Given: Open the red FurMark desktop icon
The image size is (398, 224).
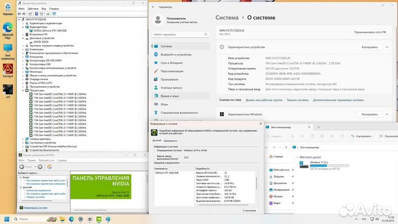Looking at the screenshot, I should (8, 70).
